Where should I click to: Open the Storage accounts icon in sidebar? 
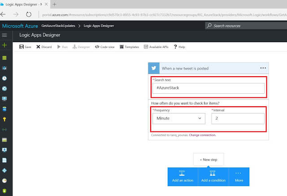pos(4,140)
